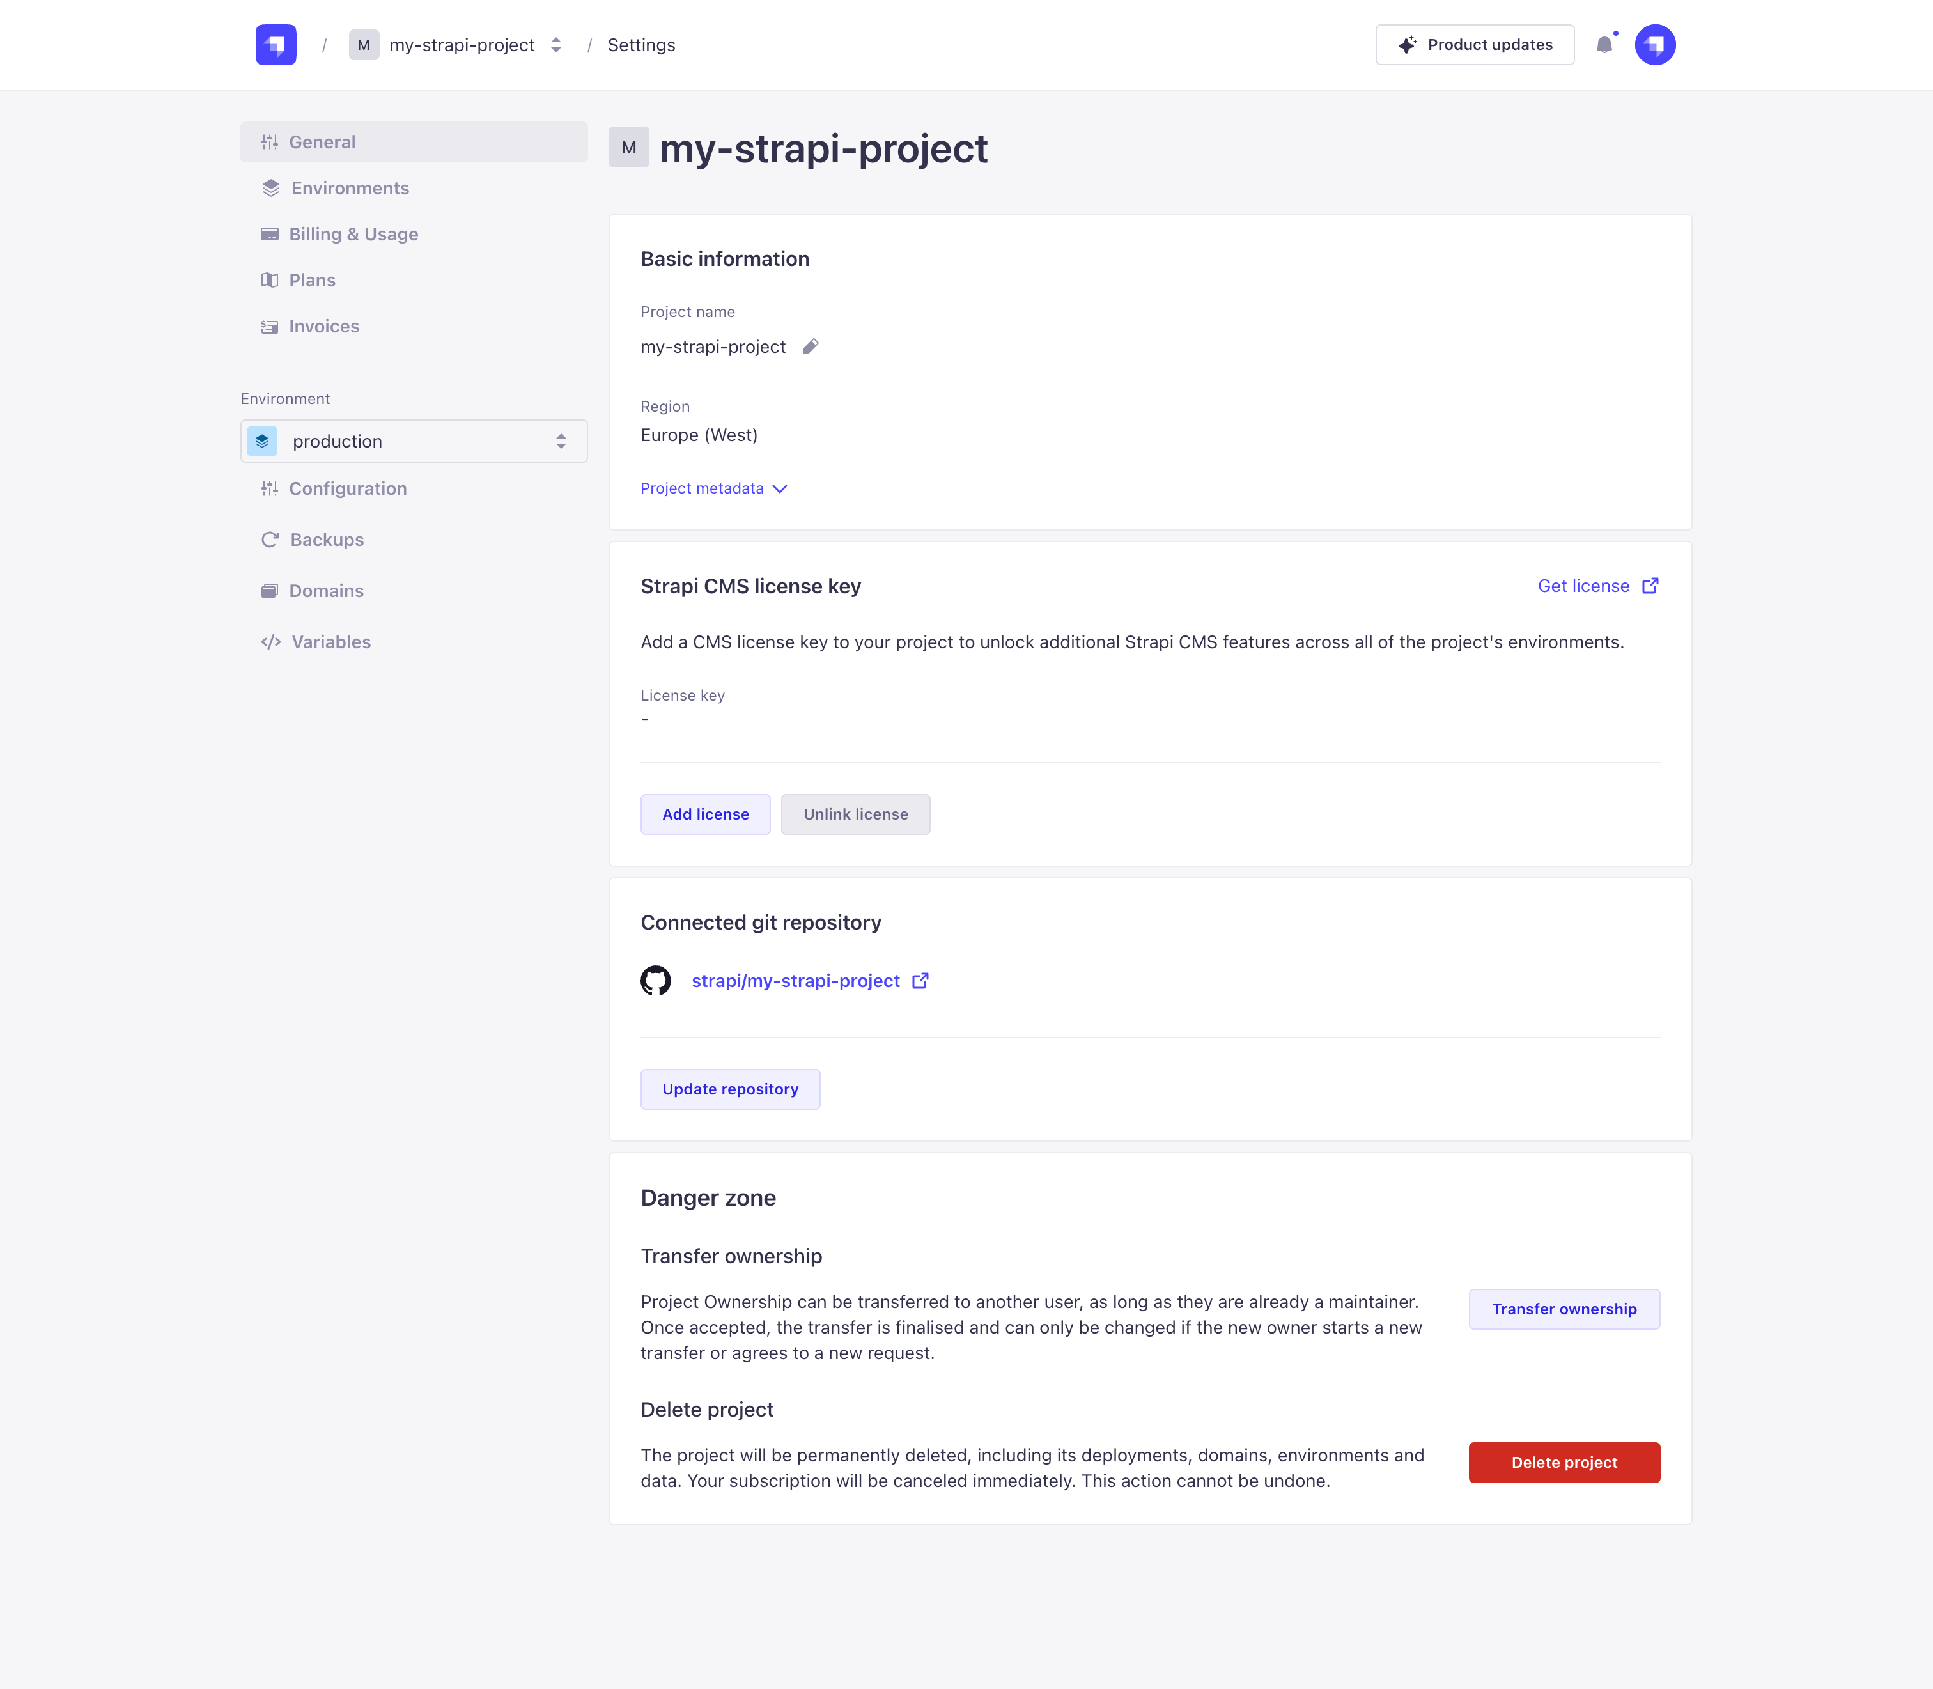Select the Backups icon in the sidebar

point(270,539)
